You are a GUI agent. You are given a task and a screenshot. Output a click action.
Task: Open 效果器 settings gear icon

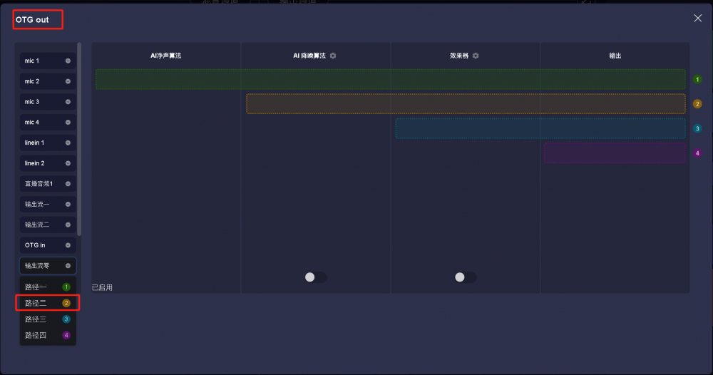point(476,56)
